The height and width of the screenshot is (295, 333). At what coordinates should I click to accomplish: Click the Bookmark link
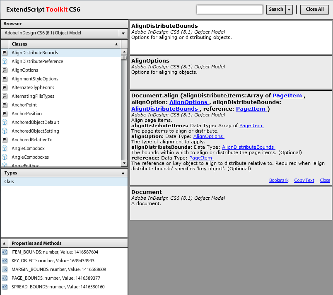click(x=279, y=180)
